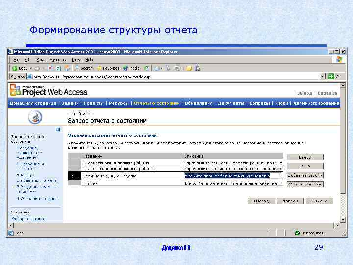Click the page icon in the address bar

[x=30, y=77]
